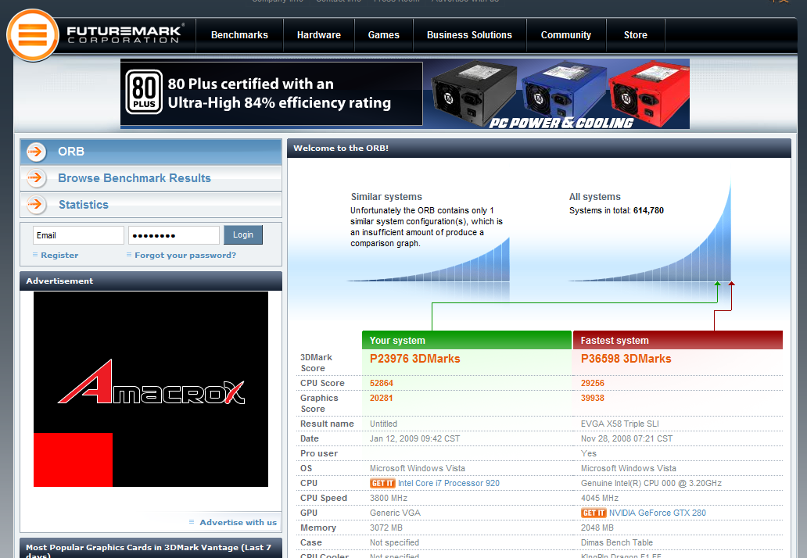Click the Advertise with us link
Viewport: 807px width, 558px height.
tap(238, 523)
